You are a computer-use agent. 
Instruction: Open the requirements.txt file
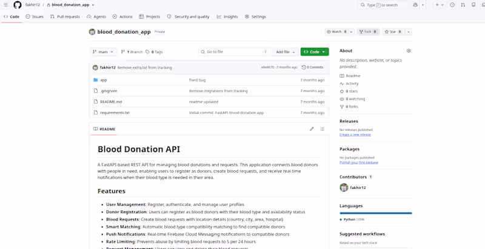115,113
